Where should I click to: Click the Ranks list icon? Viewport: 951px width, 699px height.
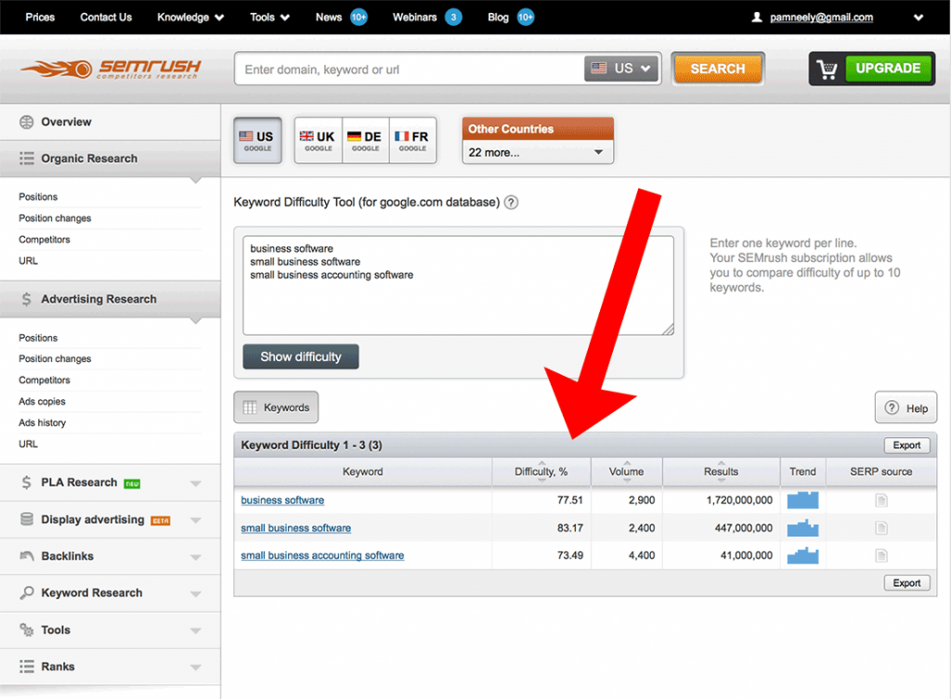(26, 667)
